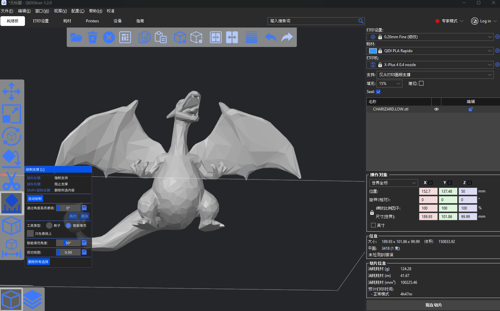Open the 支持 supports dropdown
The width and height of the screenshot is (500, 311).
click(x=435, y=75)
